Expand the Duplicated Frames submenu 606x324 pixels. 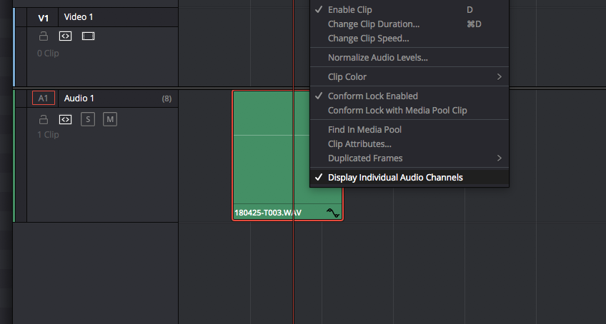click(x=409, y=158)
